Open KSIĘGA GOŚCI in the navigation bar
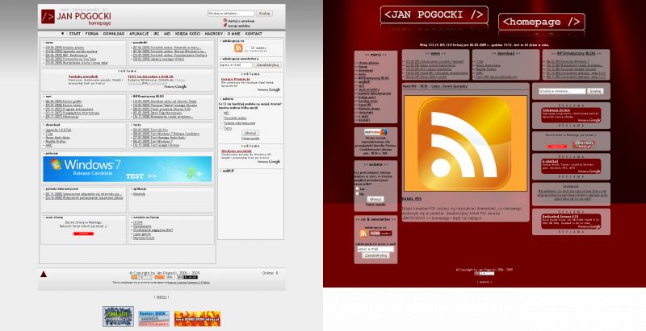 point(187,34)
